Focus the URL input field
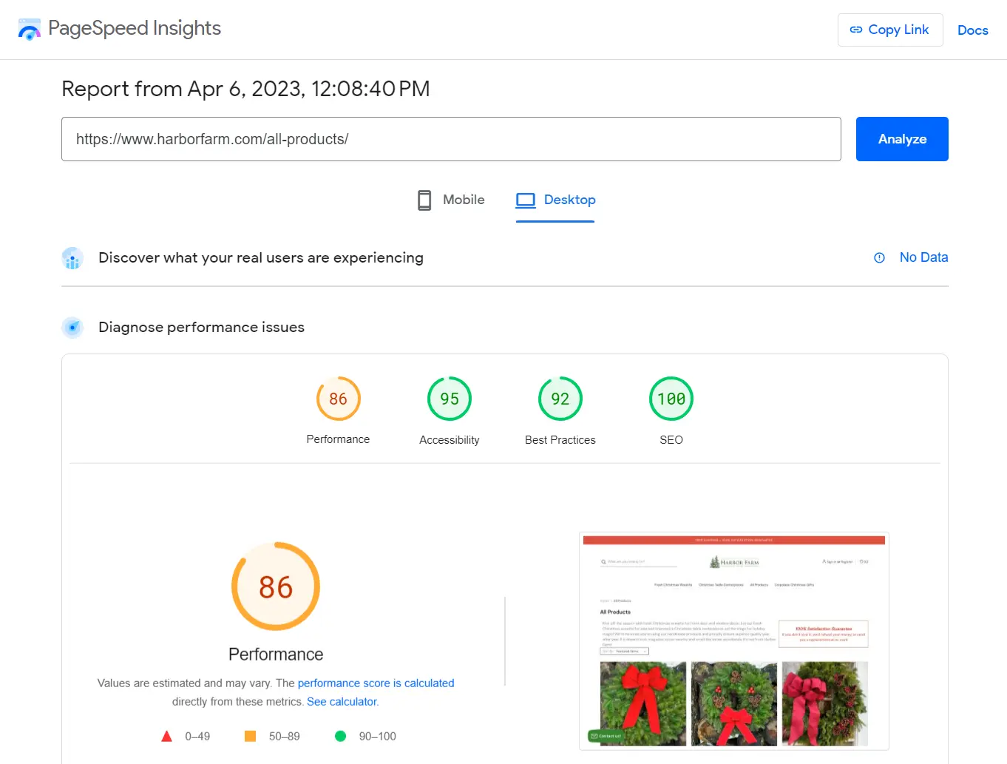The height and width of the screenshot is (764, 1007). [451, 139]
